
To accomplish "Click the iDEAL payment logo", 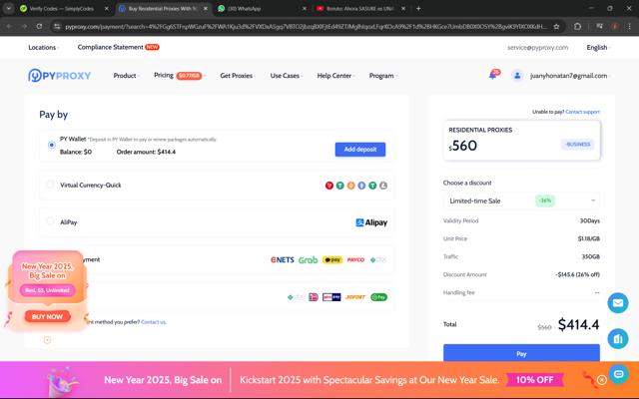I will (x=314, y=297).
